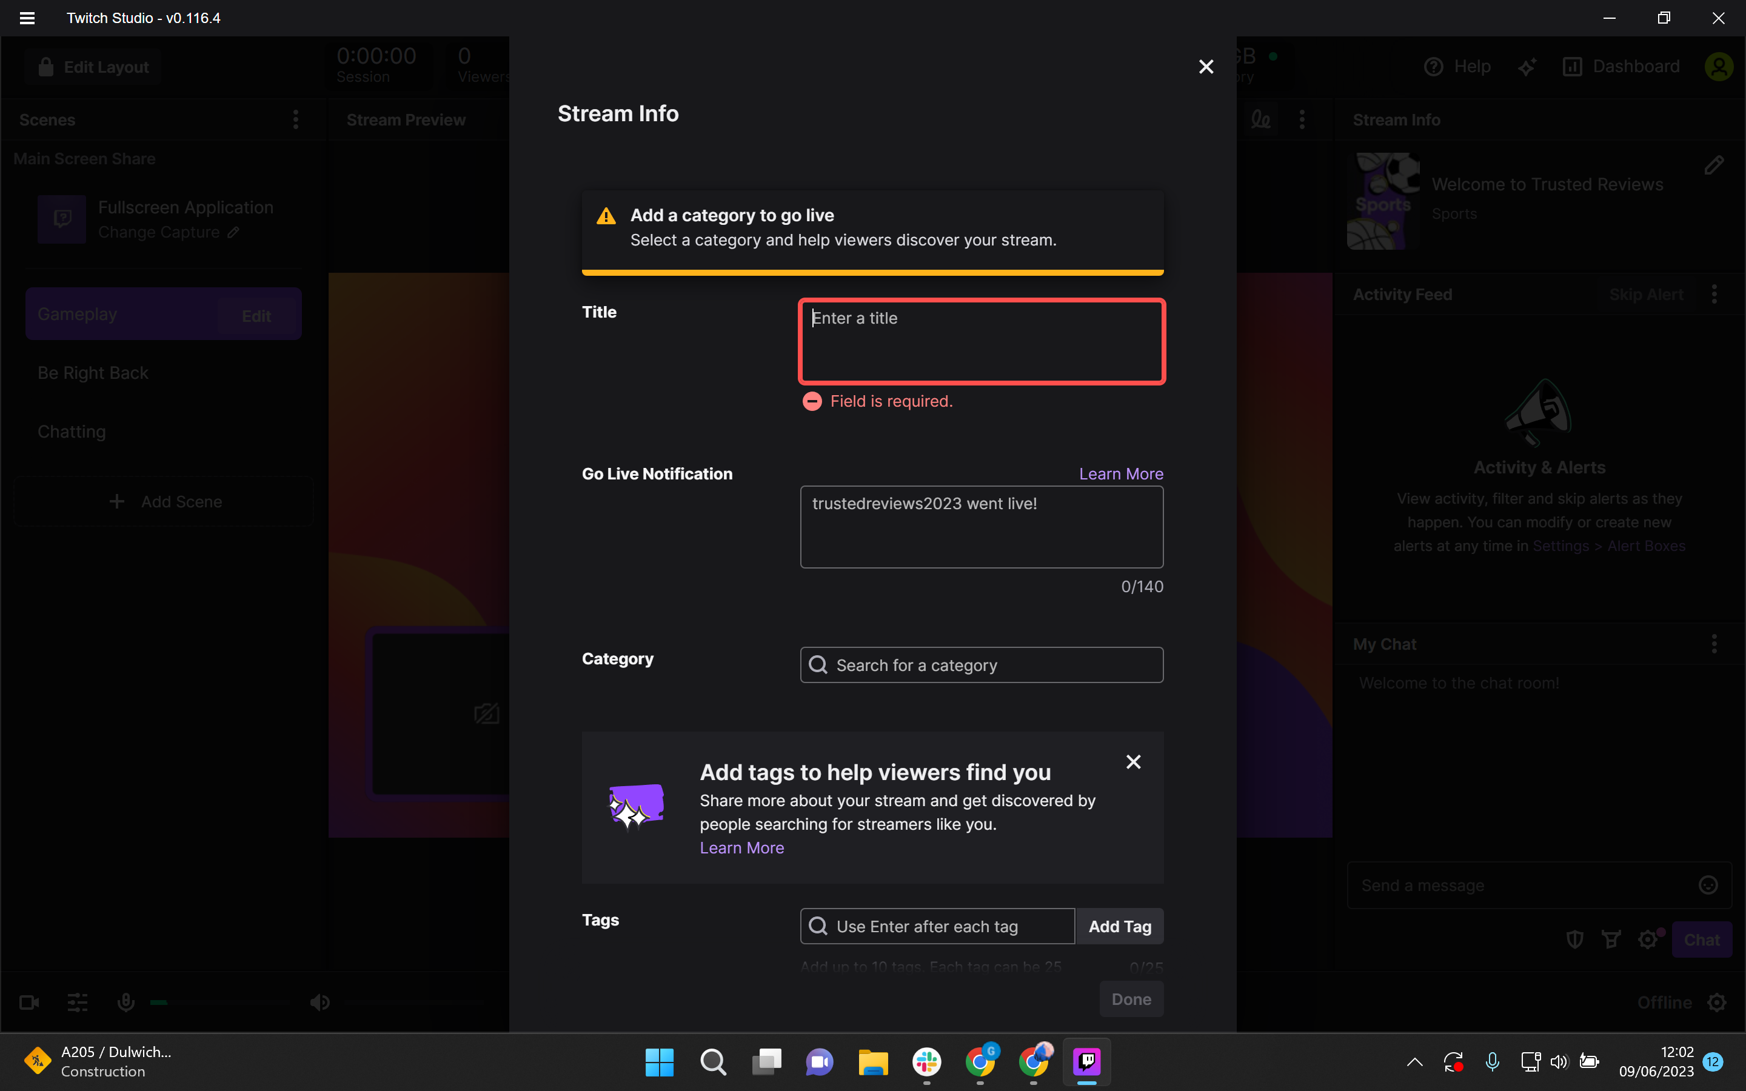Select the Gameplay scene

click(163, 314)
